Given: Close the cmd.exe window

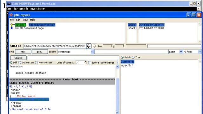Looking at the screenshot, I should click(199, 3).
